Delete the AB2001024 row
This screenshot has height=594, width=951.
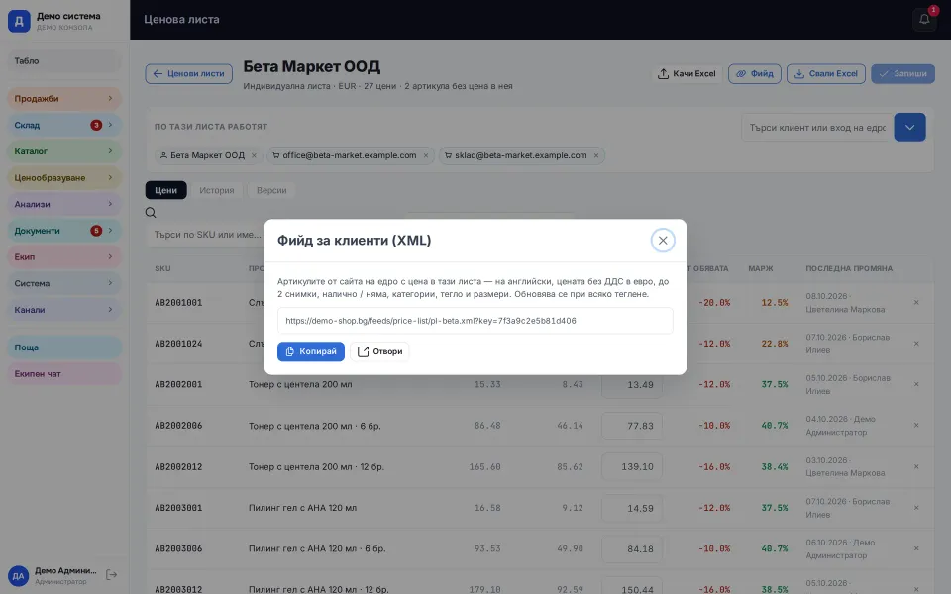(x=915, y=344)
